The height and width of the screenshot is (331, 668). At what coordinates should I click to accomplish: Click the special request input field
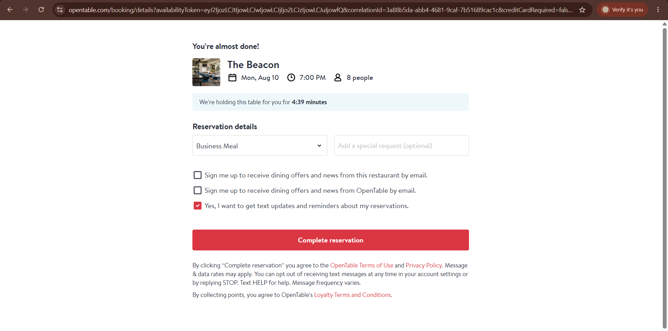pyautogui.click(x=401, y=146)
